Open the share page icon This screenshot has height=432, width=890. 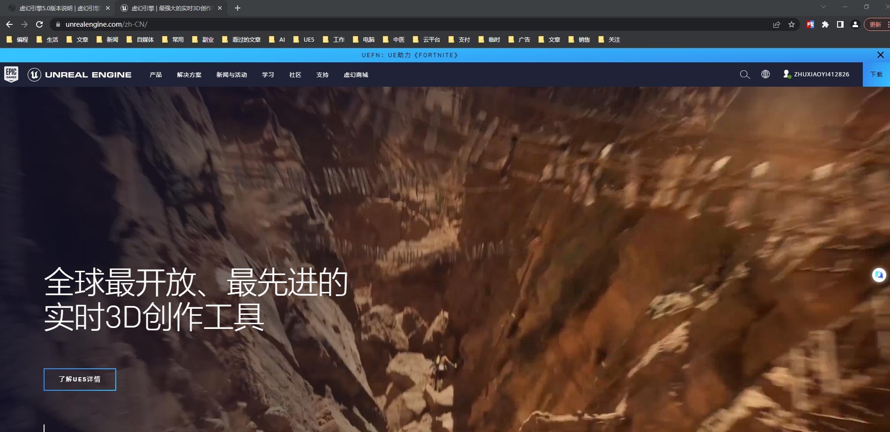click(x=777, y=24)
